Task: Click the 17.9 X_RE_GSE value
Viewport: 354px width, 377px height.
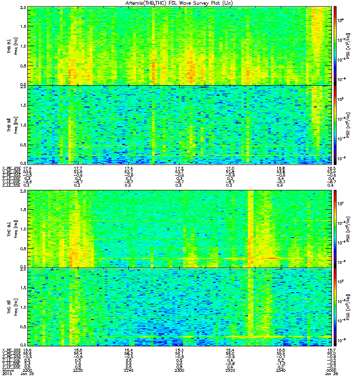Action: pos(27,168)
